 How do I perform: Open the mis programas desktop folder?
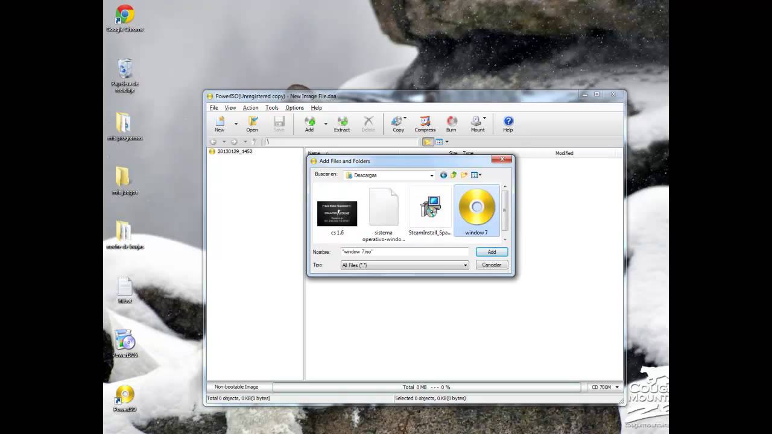[x=125, y=127]
